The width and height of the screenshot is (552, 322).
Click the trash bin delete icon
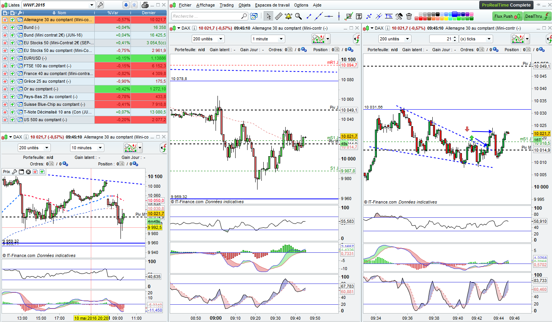pyautogui.click(x=409, y=16)
